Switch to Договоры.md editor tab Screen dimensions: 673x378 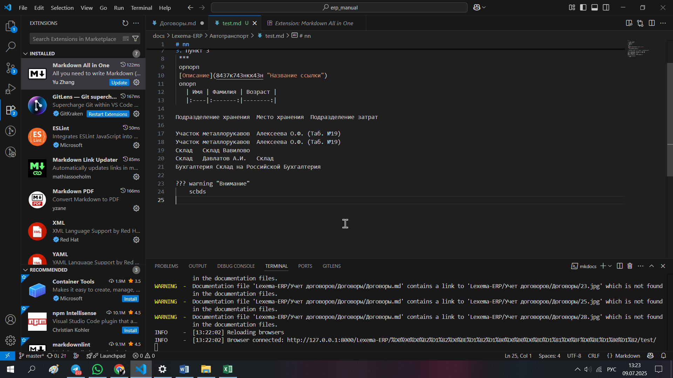click(178, 23)
